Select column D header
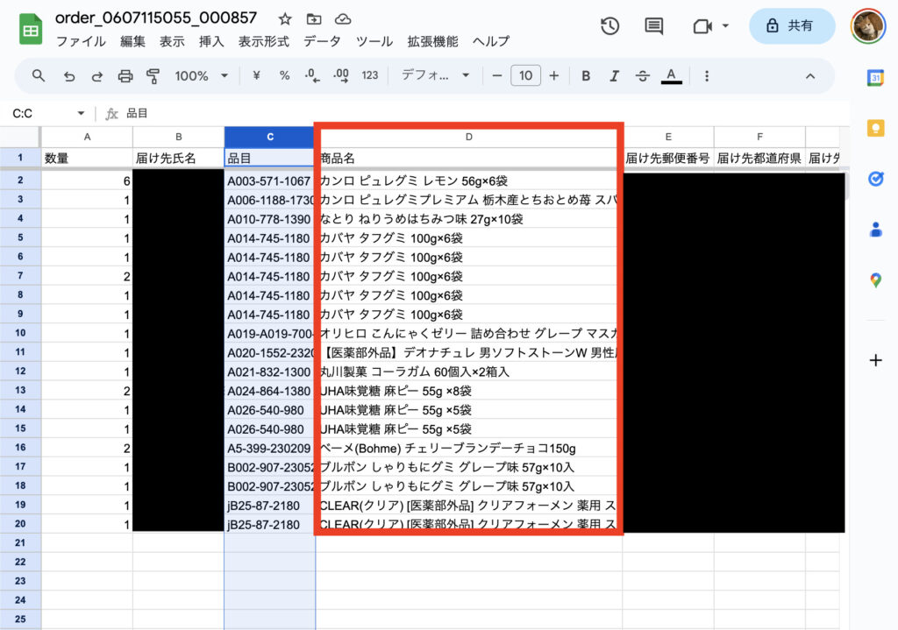Image resolution: width=898 pixels, height=630 pixels. [x=468, y=137]
